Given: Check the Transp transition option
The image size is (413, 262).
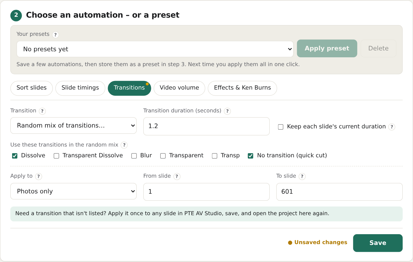Looking at the screenshot, I should click(x=214, y=156).
